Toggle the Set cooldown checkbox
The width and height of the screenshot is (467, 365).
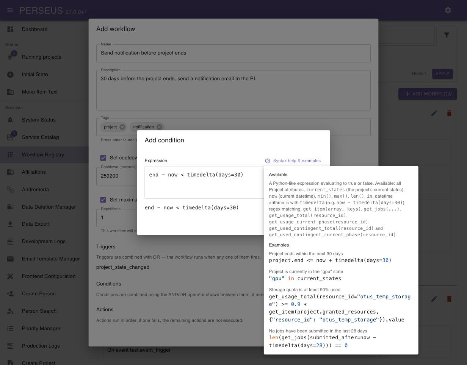103,158
